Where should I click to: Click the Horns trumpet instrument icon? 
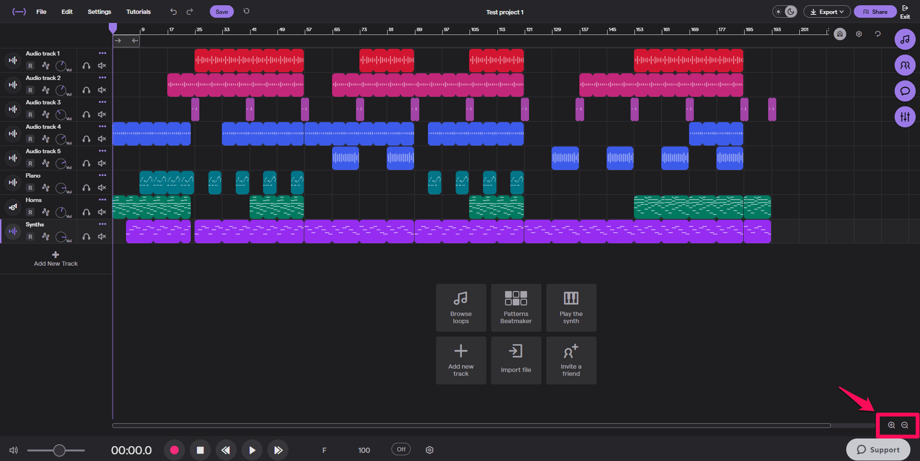tap(13, 207)
